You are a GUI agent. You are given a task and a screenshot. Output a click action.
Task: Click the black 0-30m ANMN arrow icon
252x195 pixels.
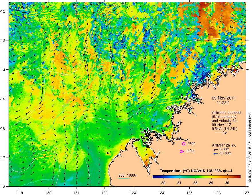216,150
